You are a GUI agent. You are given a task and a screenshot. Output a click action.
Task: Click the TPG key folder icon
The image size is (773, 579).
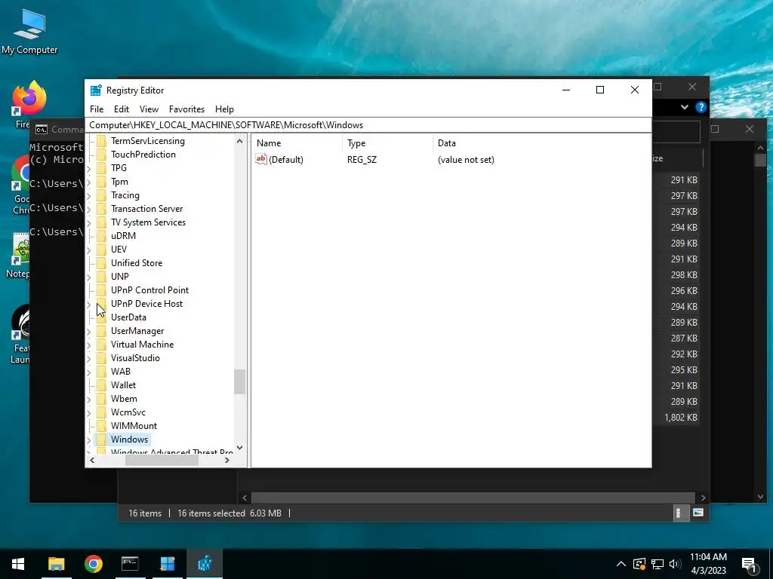[x=101, y=168]
